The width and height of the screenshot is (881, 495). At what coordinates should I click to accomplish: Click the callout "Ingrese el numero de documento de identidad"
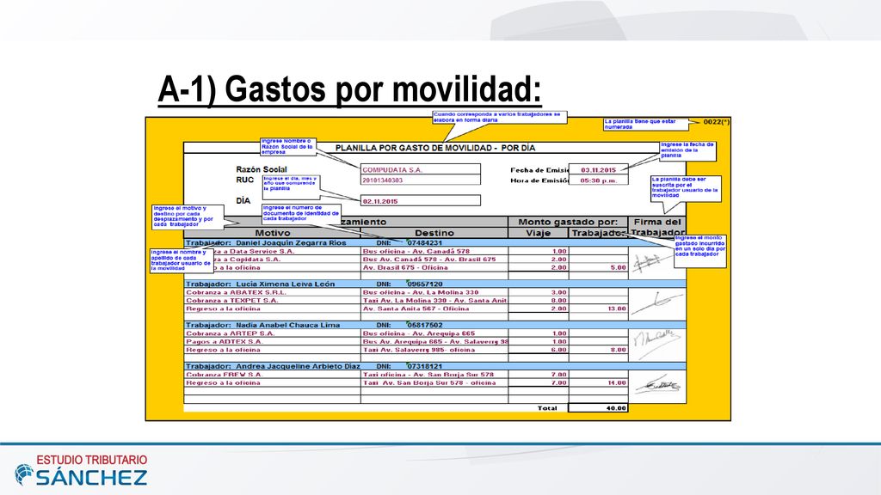301,213
